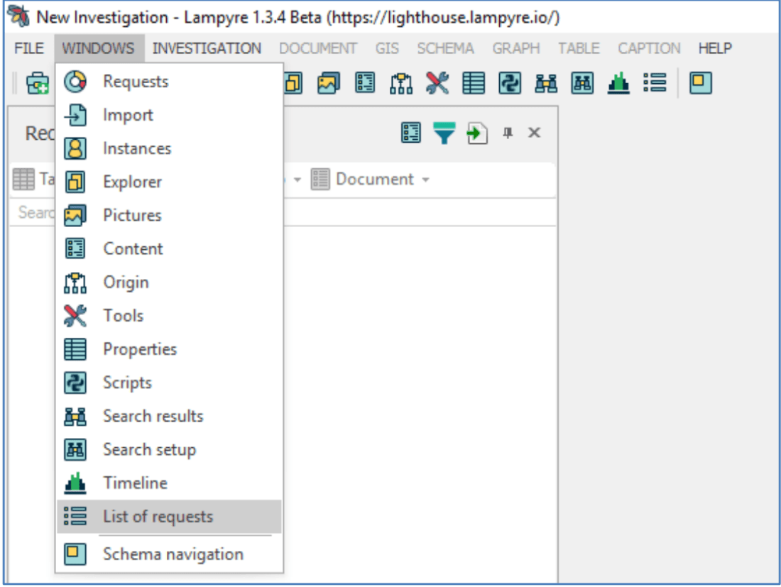Click the content view icon in panel header
Viewport: 781px width, 587px height.
tap(411, 133)
